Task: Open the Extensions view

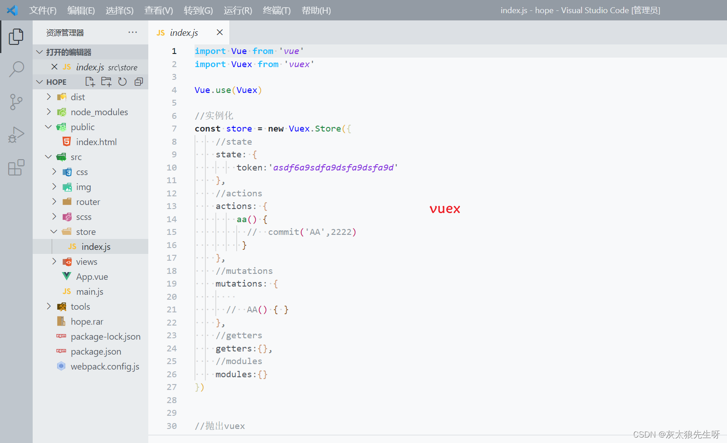Action: pyautogui.click(x=16, y=167)
